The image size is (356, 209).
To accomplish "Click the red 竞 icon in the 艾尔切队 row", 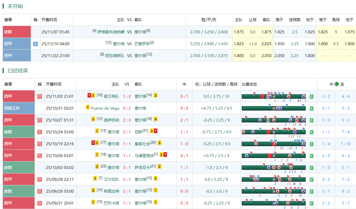I will [x=40, y=179].
